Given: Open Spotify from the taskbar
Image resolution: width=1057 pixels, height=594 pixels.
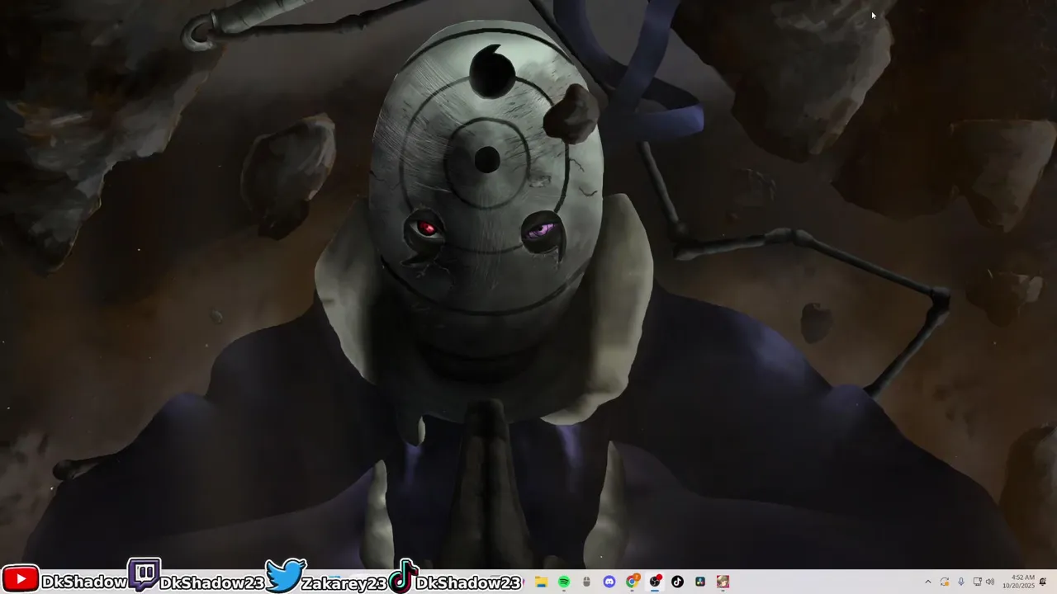Looking at the screenshot, I should (564, 582).
